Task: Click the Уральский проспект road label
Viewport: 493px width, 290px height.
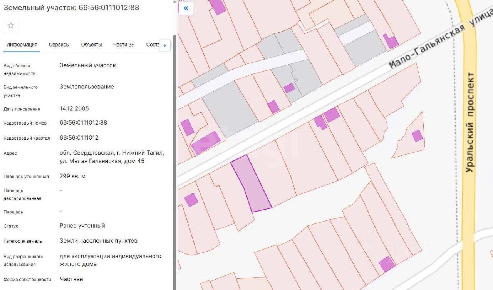Action: [469, 122]
